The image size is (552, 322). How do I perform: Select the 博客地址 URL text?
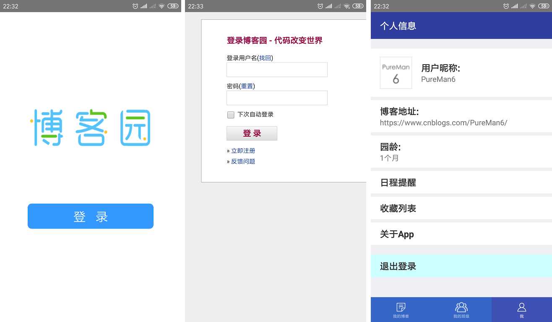(443, 123)
